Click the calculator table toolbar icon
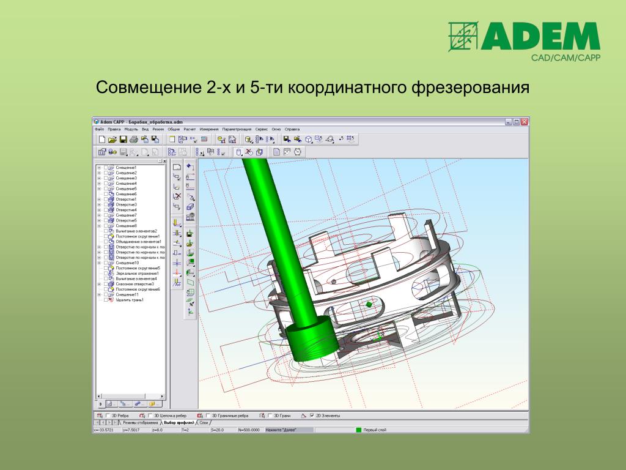 click(x=204, y=140)
